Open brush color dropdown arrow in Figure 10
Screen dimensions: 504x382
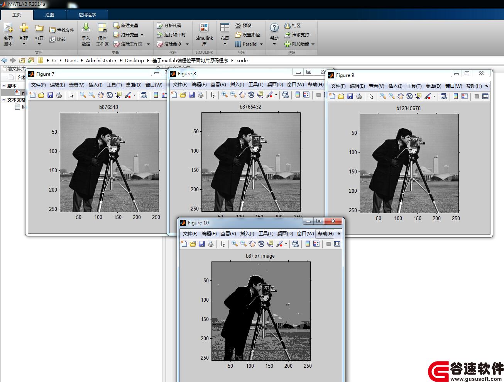pos(286,244)
